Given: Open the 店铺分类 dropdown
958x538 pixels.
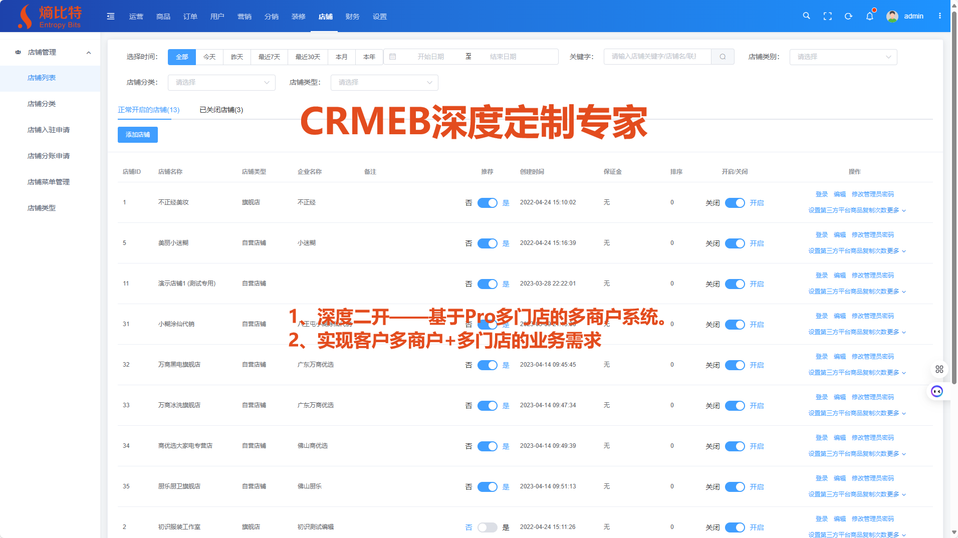Looking at the screenshot, I should pos(221,82).
